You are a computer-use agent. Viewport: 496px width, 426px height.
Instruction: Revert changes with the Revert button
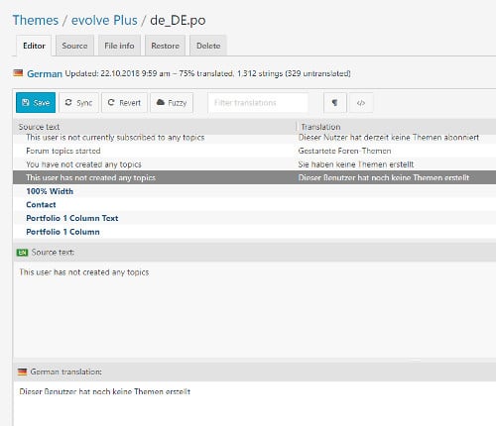pyautogui.click(x=124, y=103)
